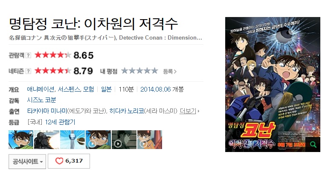This screenshot has height=175, width=328.
Task: Open director 시즈노 코분's page
Action: [x=41, y=100]
